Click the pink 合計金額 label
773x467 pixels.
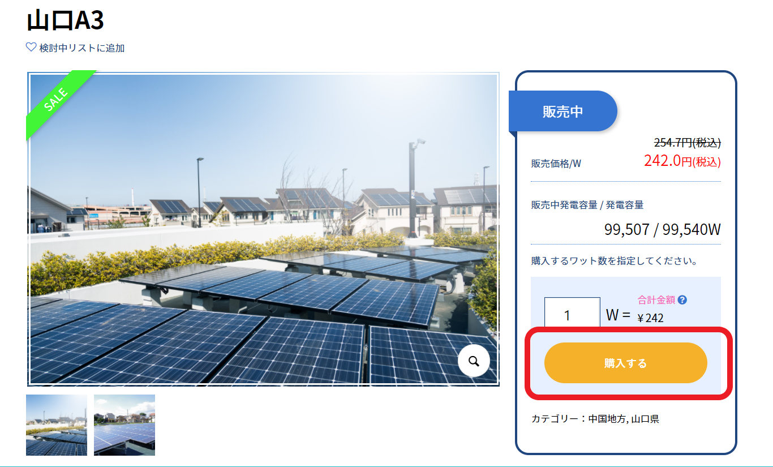click(656, 300)
